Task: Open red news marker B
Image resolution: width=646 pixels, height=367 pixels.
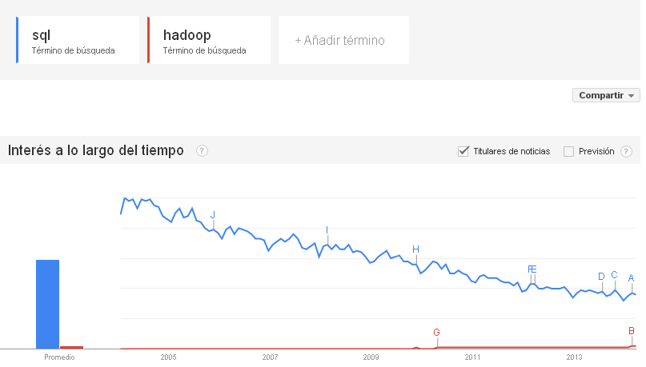Action: [632, 331]
